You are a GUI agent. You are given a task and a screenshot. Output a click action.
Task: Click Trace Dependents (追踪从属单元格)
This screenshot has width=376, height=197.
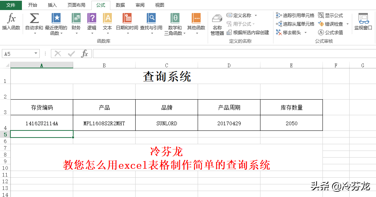(295, 24)
